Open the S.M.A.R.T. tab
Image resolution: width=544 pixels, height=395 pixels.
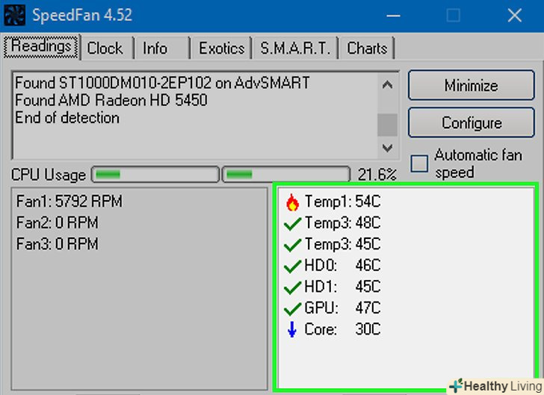tap(295, 49)
